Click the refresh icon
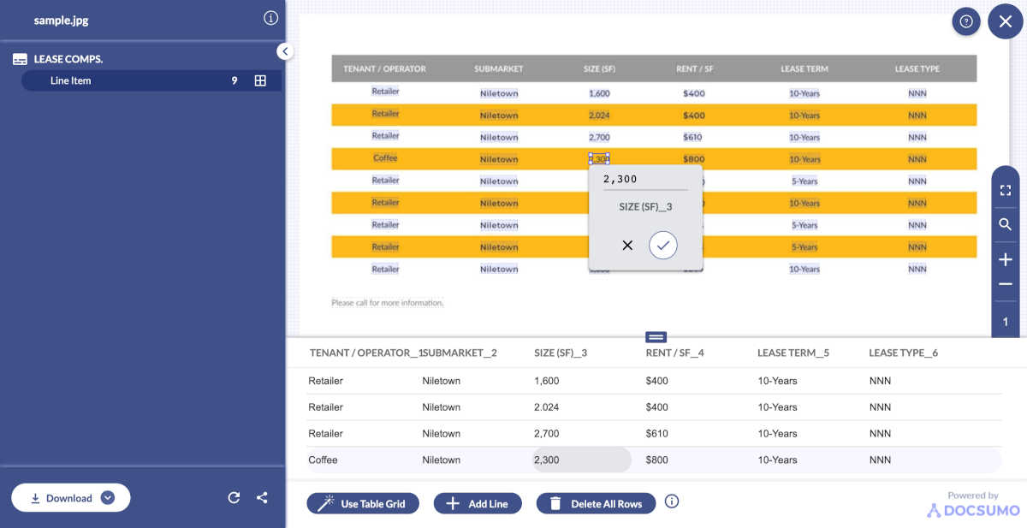The height and width of the screenshot is (528, 1027). coord(234,497)
